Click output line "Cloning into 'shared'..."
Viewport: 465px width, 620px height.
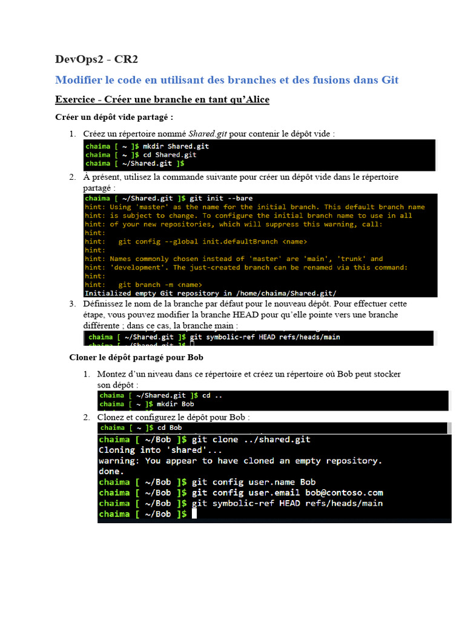coord(160,450)
